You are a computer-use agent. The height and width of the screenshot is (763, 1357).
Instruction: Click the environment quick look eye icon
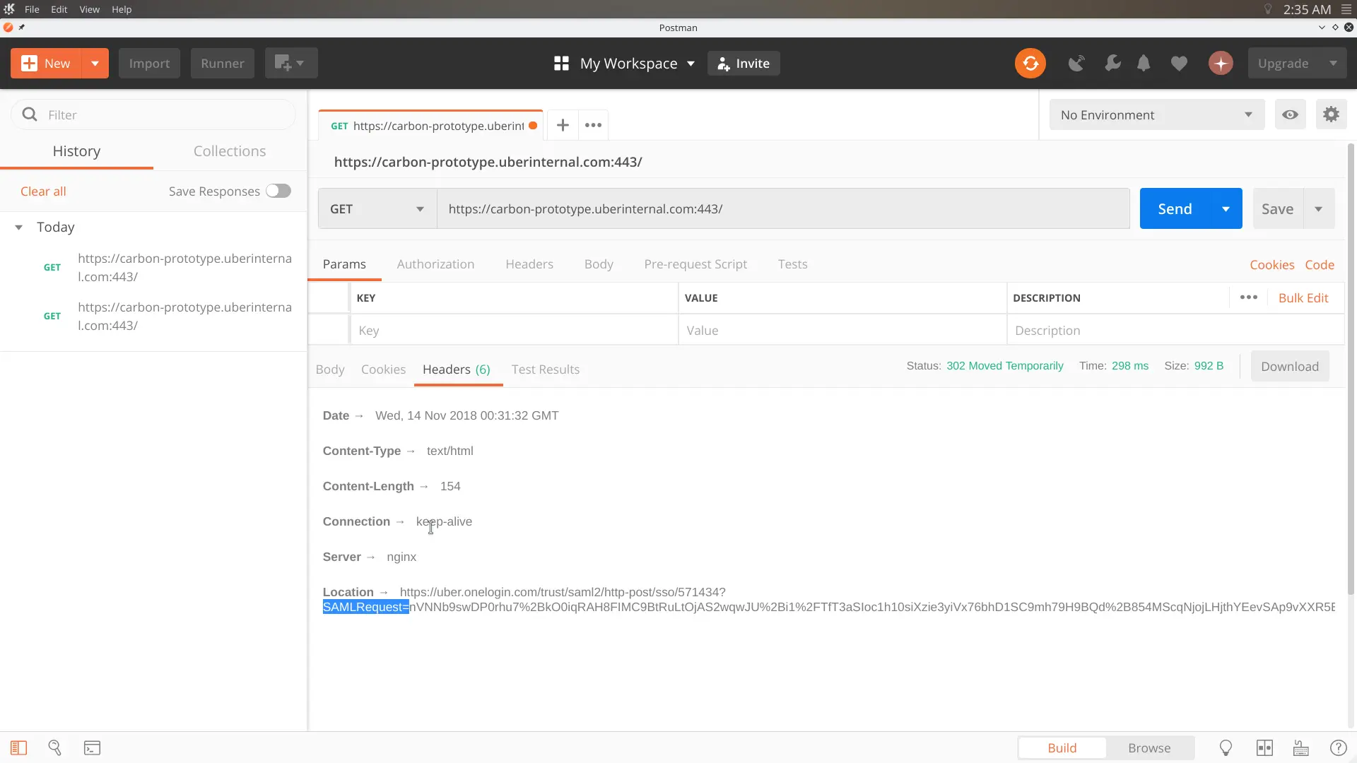tap(1290, 115)
